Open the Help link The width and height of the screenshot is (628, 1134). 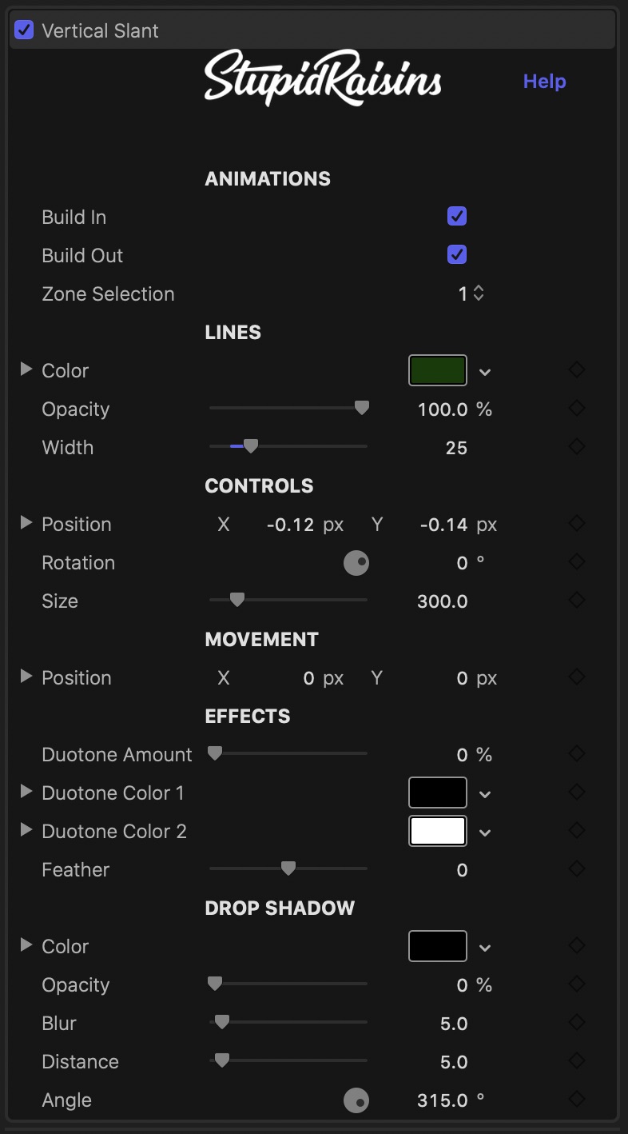(x=545, y=82)
